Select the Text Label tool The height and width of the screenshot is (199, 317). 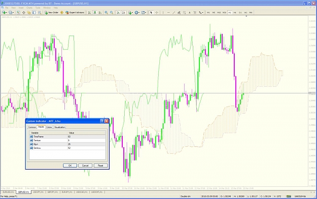coord(195,13)
